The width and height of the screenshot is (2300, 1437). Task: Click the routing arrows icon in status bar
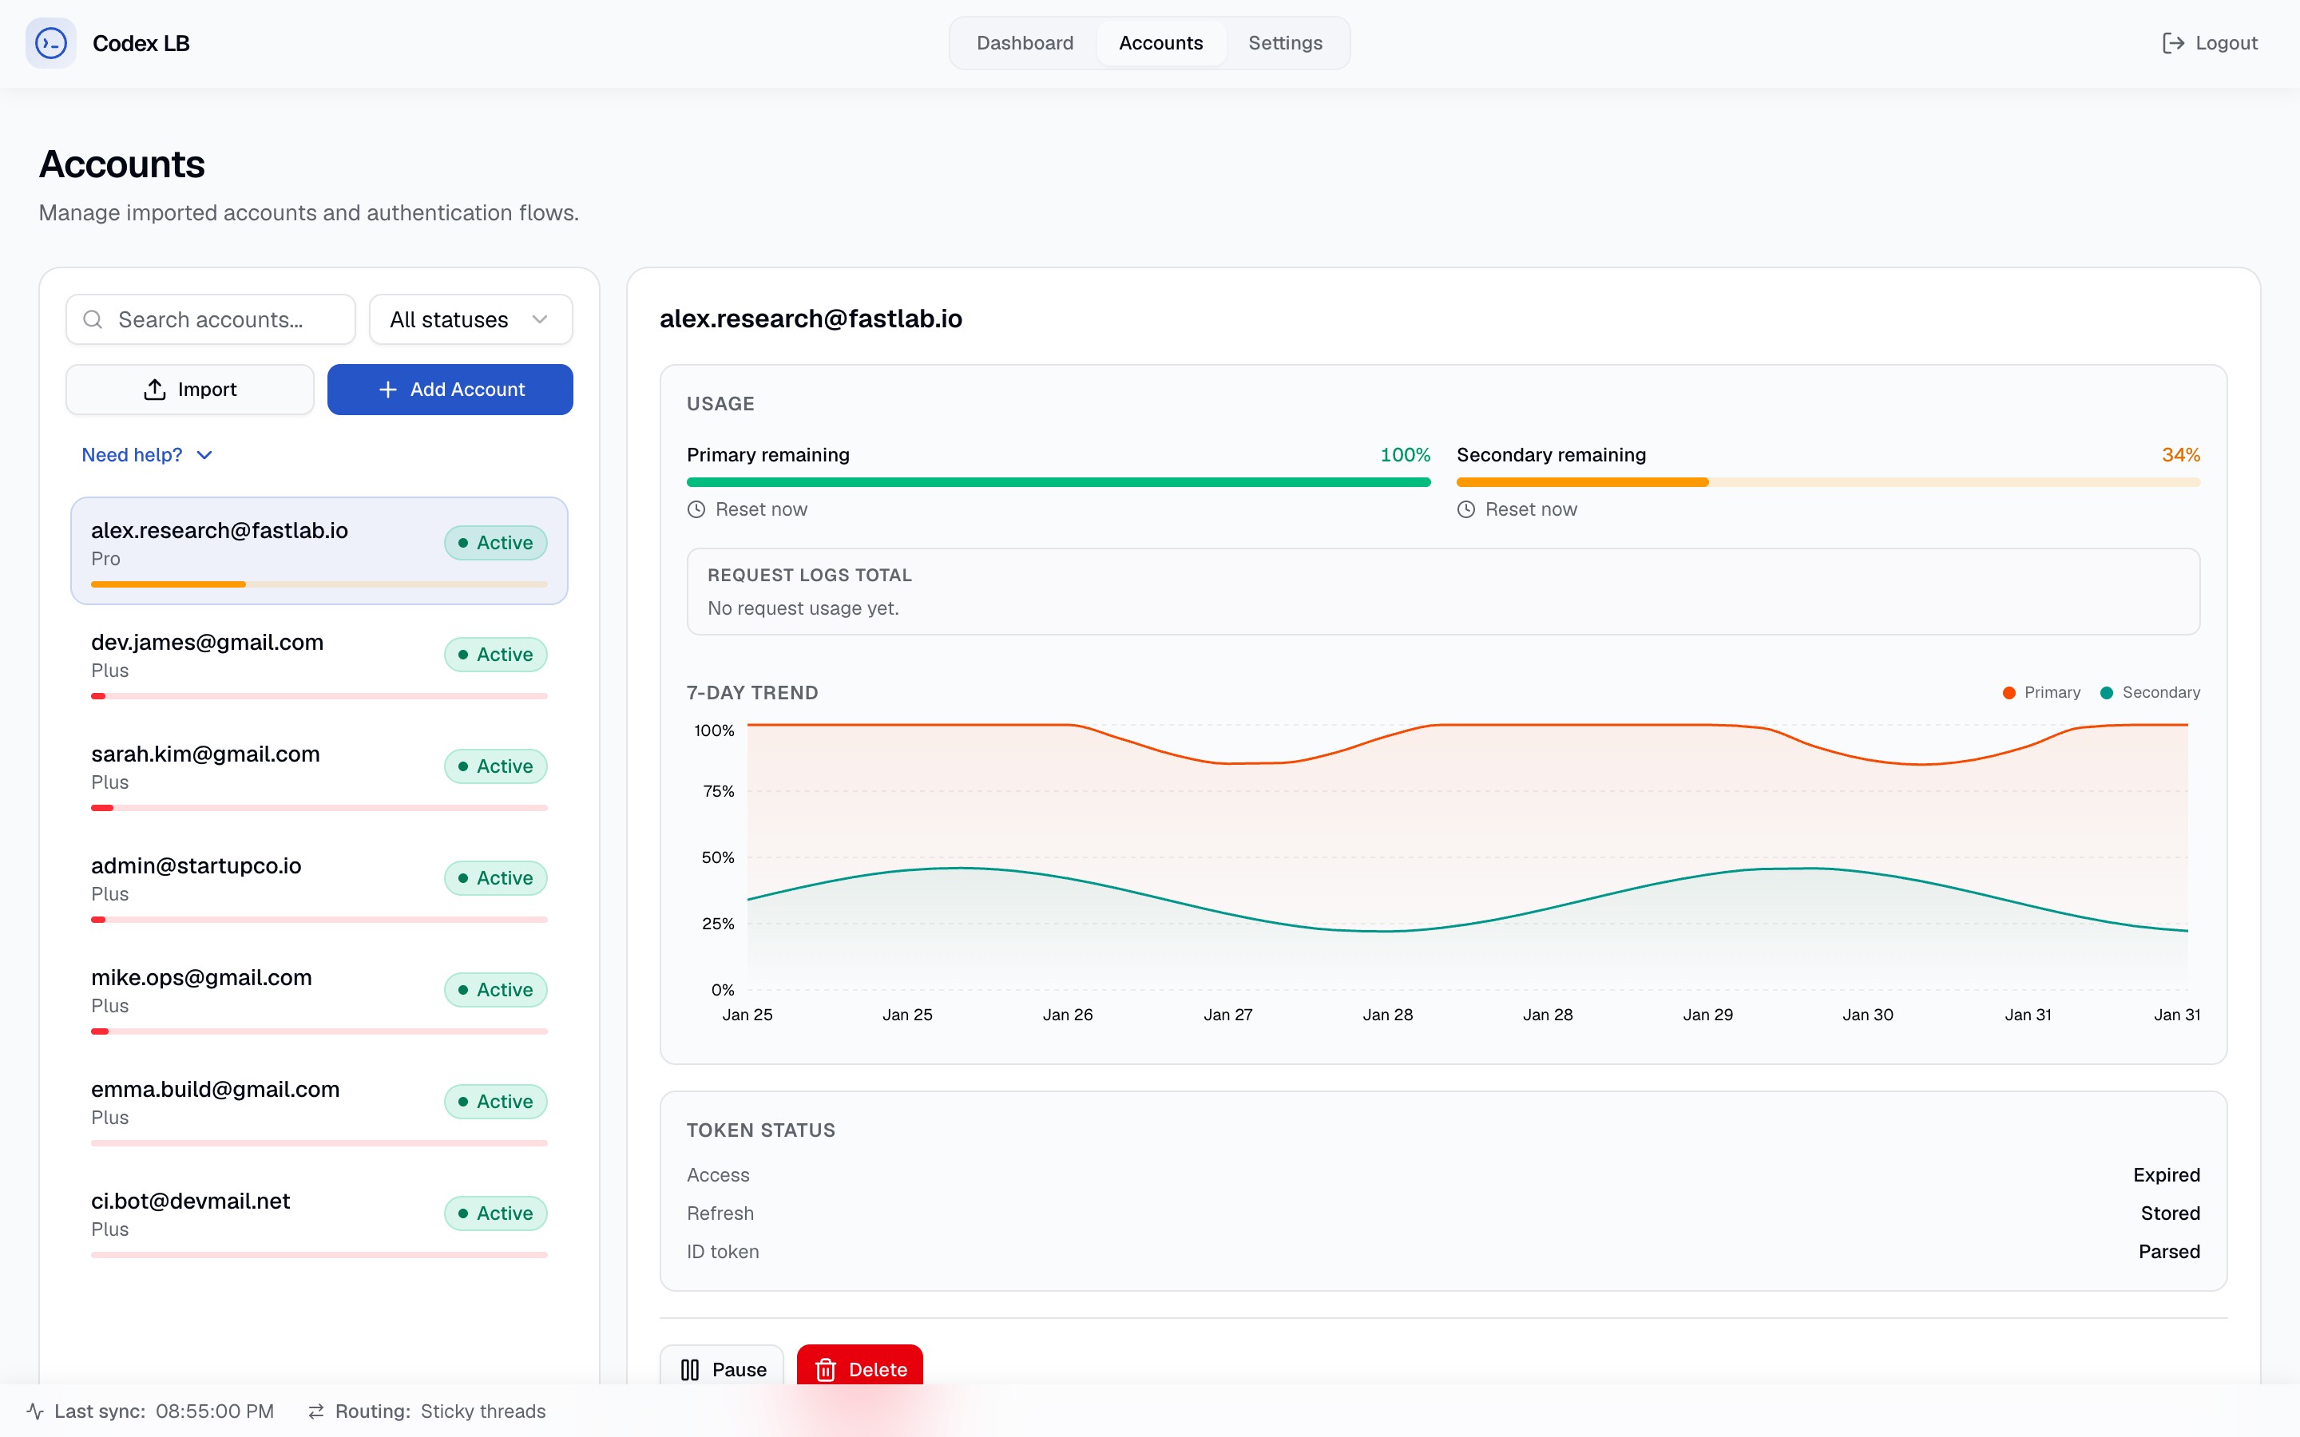click(x=316, y=1411)
